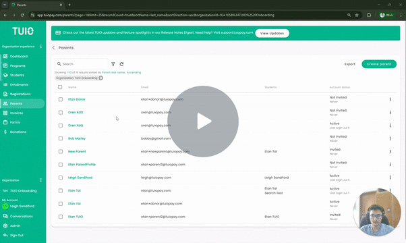
Task: Open Invoices in the sidebar
Action: (x=16, y=113)
